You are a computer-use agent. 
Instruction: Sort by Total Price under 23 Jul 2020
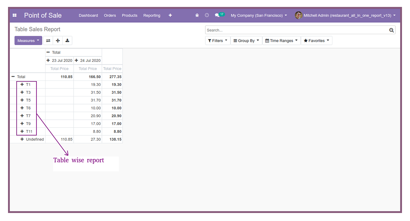tap(59, 68)
